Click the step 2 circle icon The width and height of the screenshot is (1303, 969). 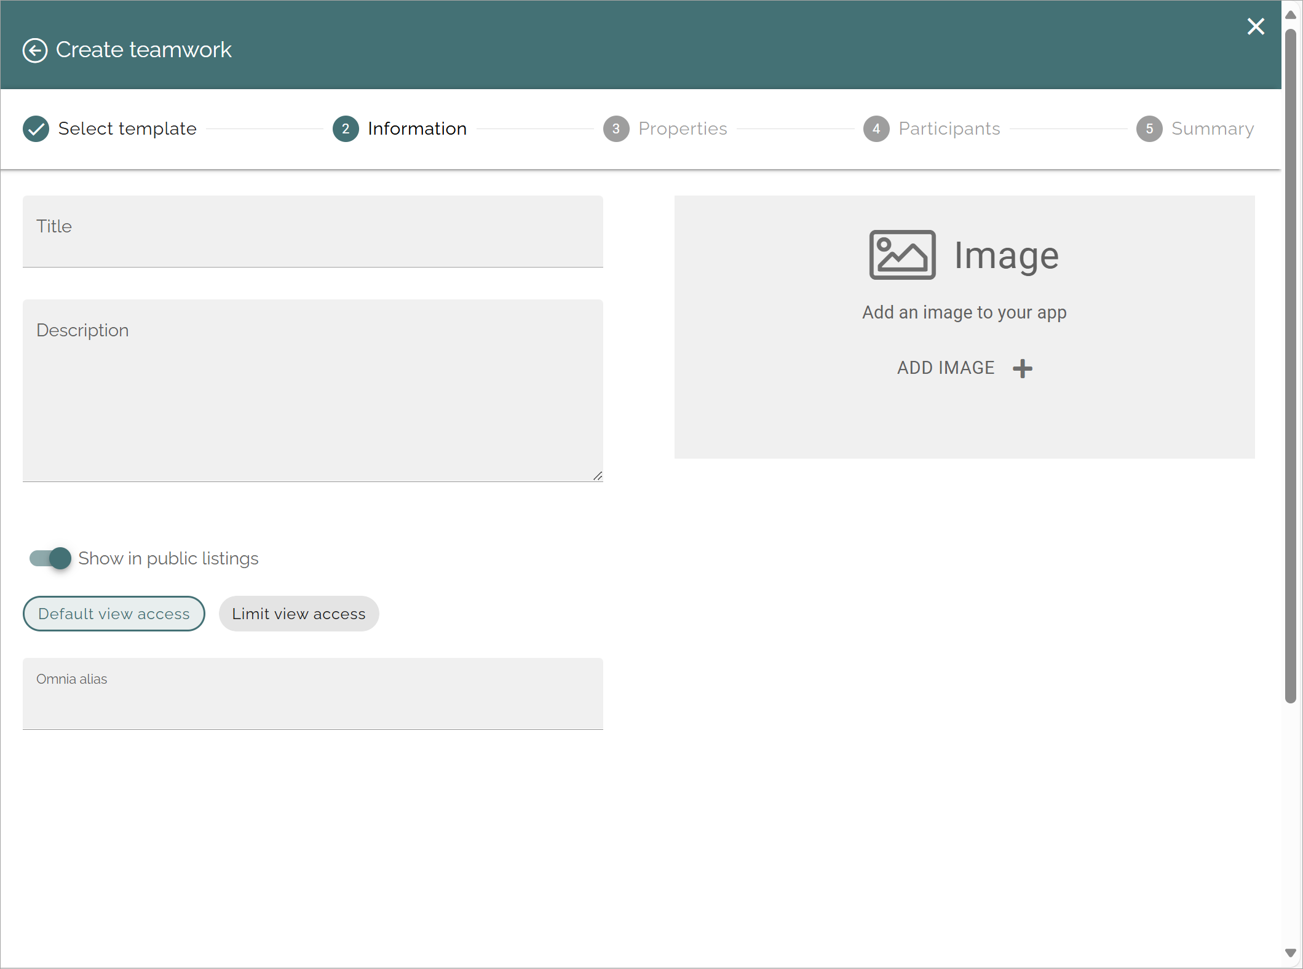point(346,129)
